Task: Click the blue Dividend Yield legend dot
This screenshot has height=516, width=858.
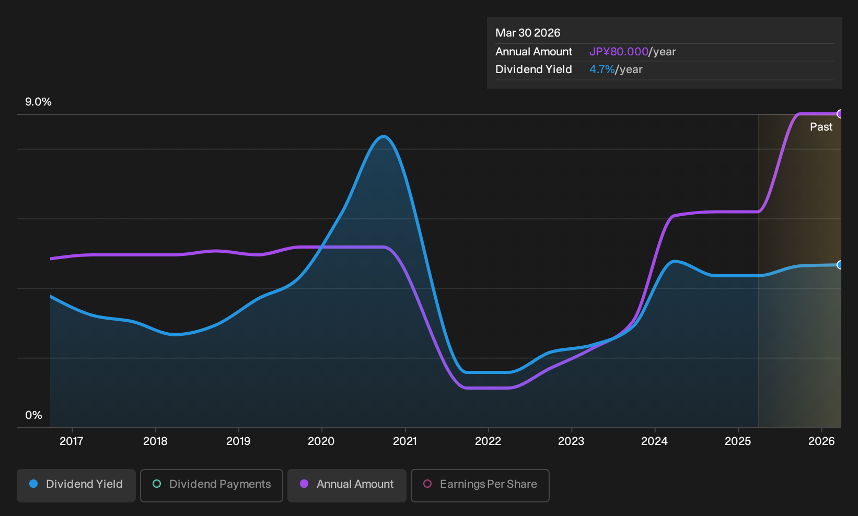Action: 33,484
